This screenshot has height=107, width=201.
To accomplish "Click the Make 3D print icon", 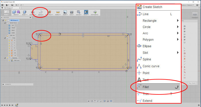I will click(x=72, y=12).
